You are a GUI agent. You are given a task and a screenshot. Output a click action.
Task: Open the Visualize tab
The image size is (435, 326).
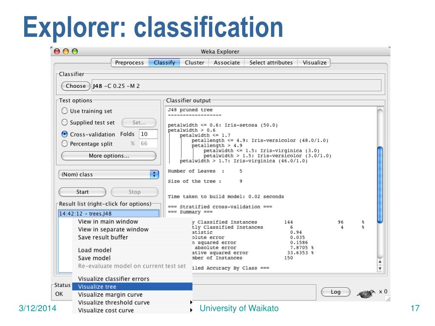tap(314, 63)
